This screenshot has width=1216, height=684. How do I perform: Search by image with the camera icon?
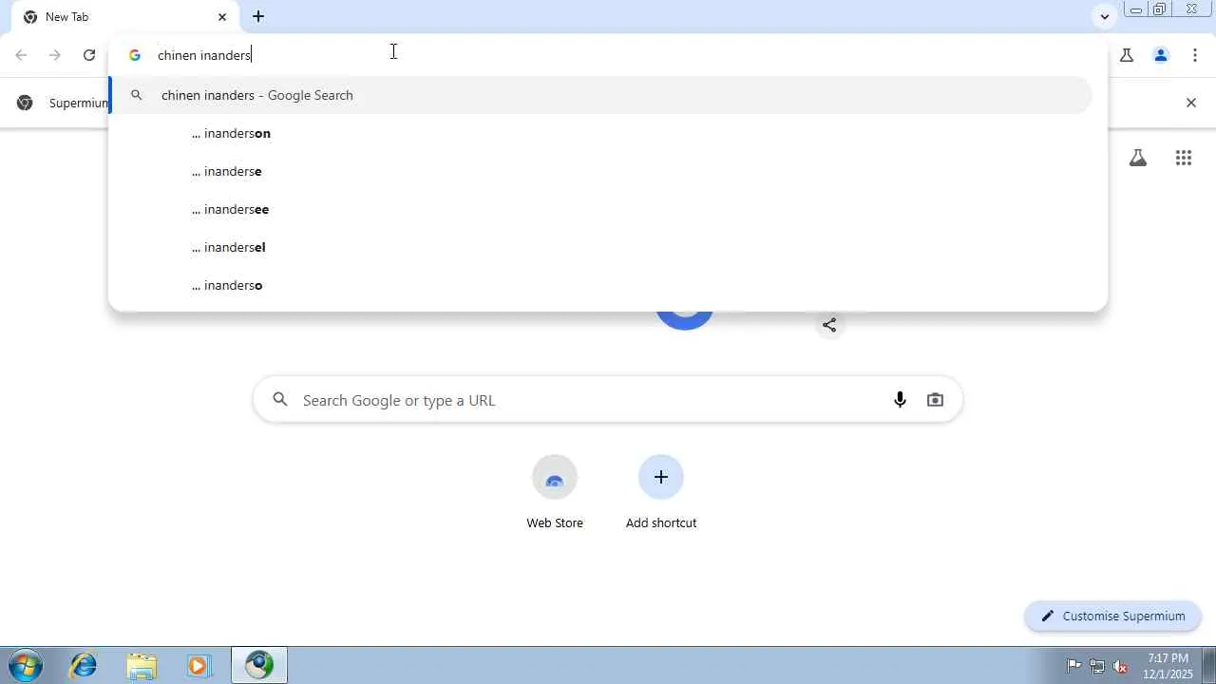[936, 400]
